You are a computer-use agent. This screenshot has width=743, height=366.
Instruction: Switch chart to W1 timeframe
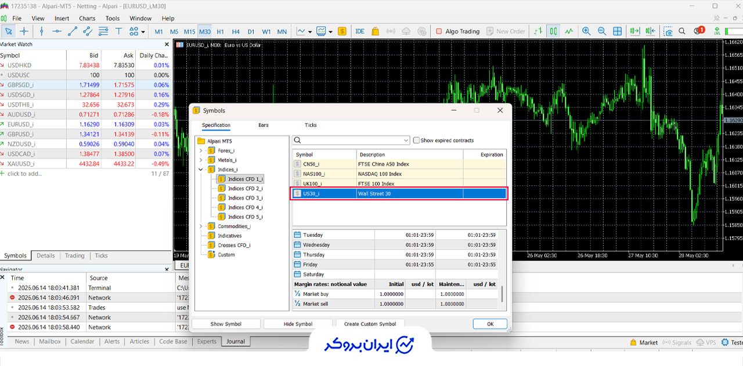tap(266, 31)
